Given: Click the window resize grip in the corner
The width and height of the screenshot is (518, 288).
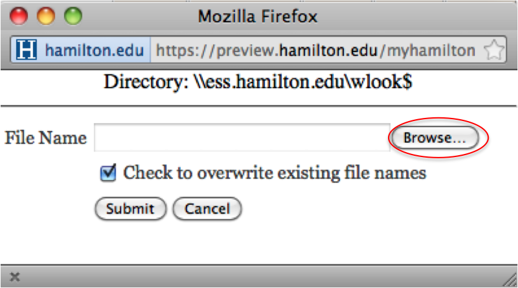Looking at the screenshot, I should [510, 279].
